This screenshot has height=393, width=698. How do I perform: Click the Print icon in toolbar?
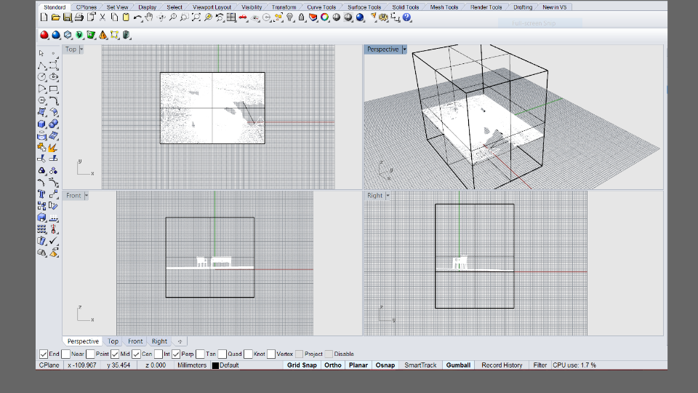pos(79,17)
